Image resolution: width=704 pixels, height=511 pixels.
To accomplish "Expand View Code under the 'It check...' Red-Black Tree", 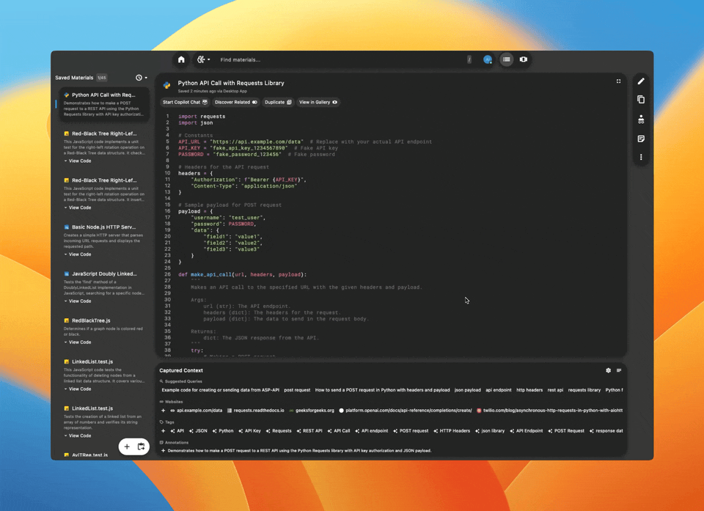I will point(77,161).
